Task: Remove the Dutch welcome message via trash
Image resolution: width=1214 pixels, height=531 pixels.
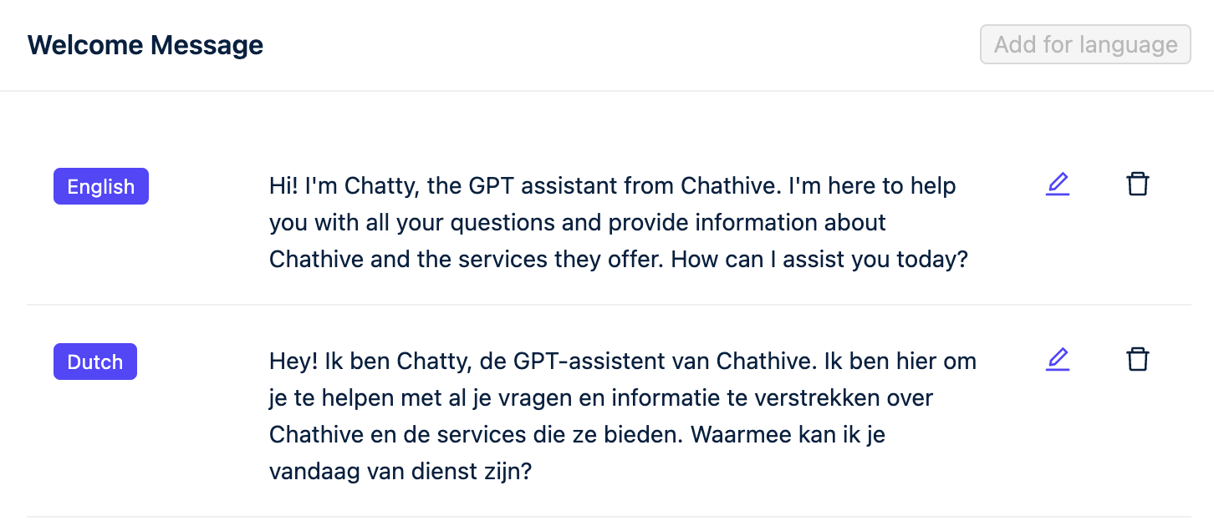Action: click(1137, 360)
